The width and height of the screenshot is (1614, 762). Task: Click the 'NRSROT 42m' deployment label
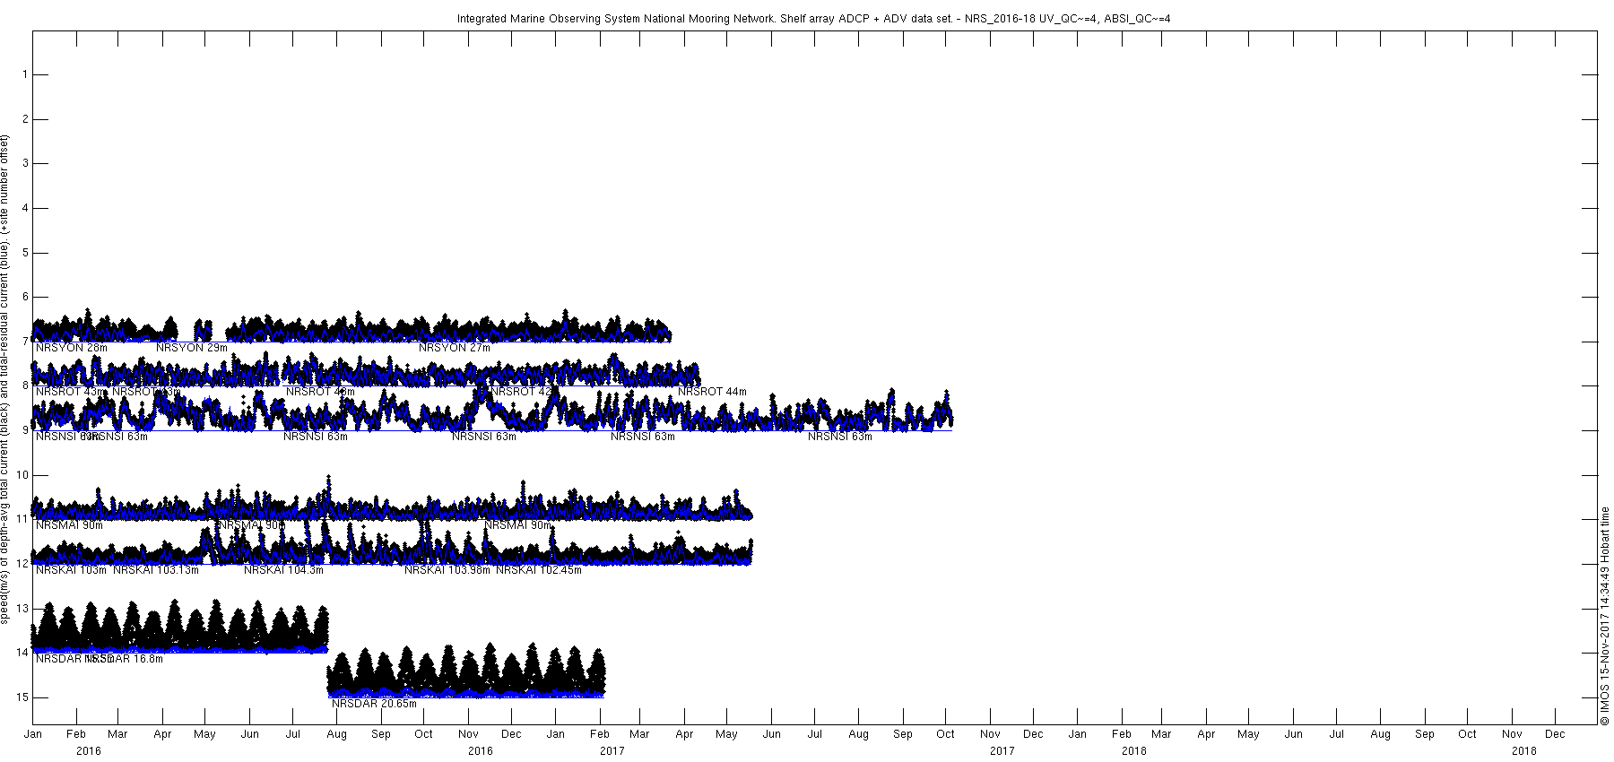(524, 392)
